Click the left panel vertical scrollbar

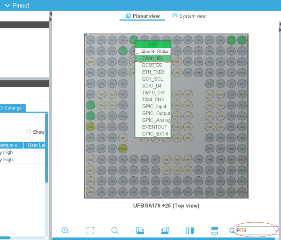tap(46, 148)
